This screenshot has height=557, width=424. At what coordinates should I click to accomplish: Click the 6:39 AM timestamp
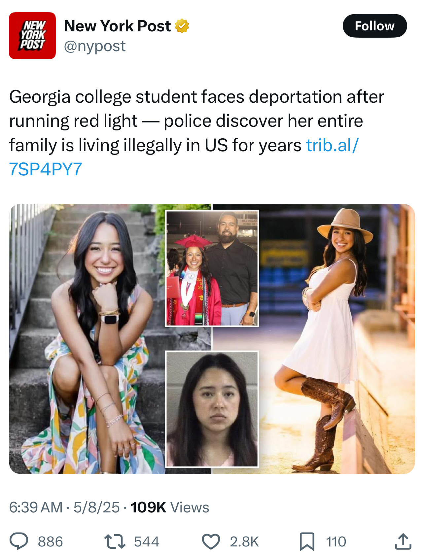36,507
